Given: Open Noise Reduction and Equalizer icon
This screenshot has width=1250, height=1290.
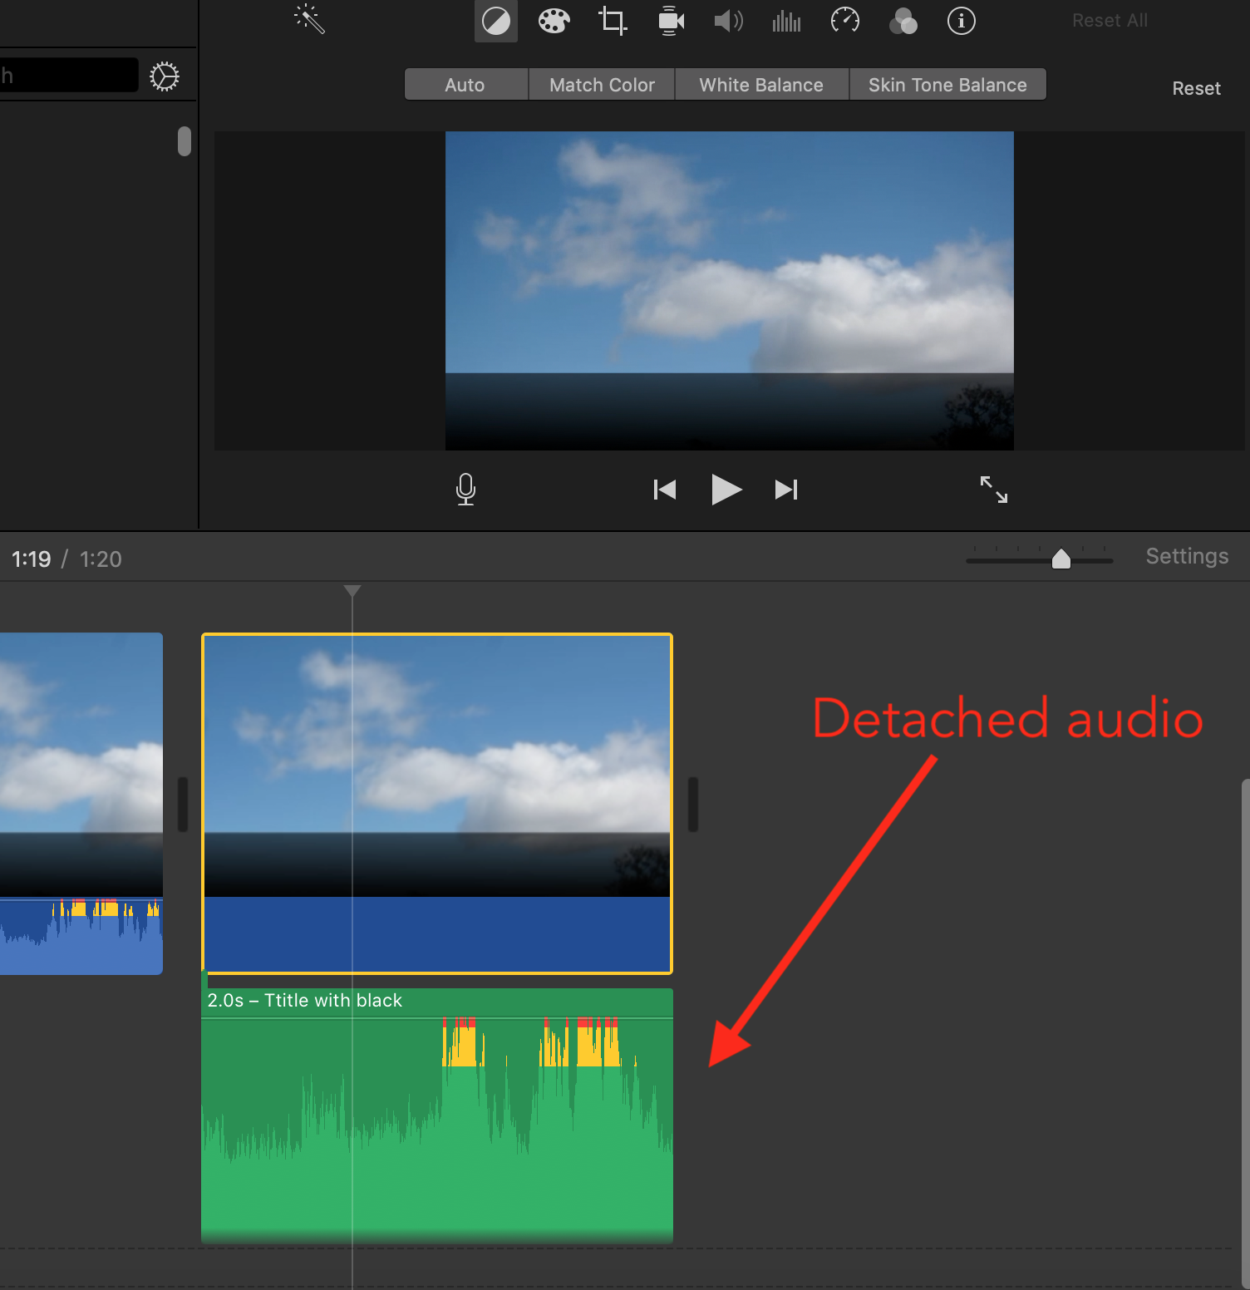Looking at the screenshot, I should [786, 21].
